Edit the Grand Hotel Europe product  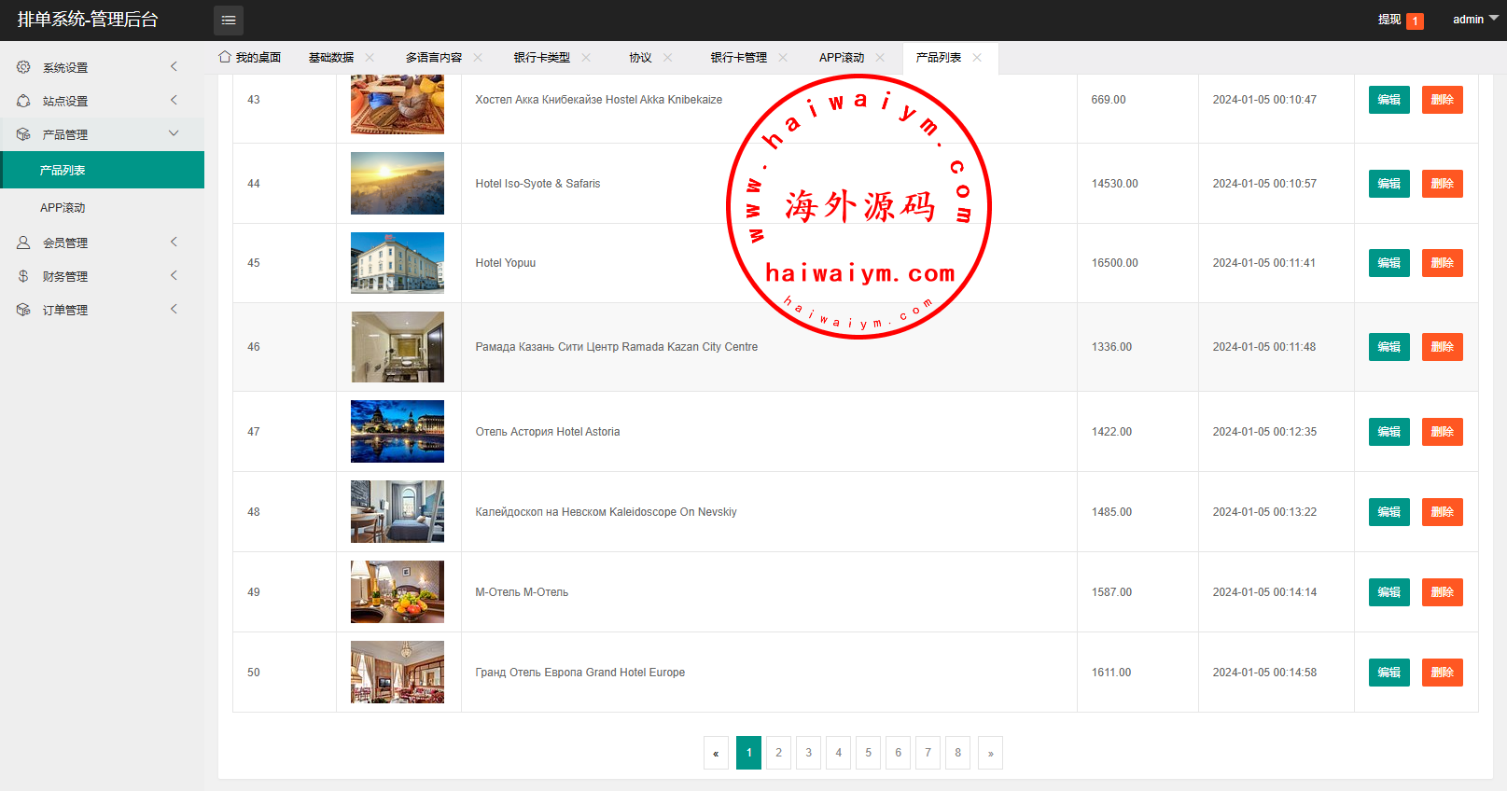1389,673
